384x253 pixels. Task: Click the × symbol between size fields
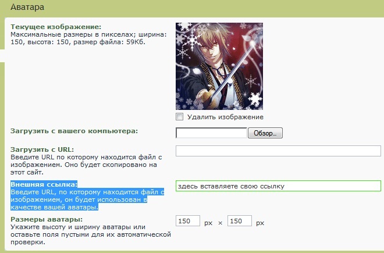[220, 223]
